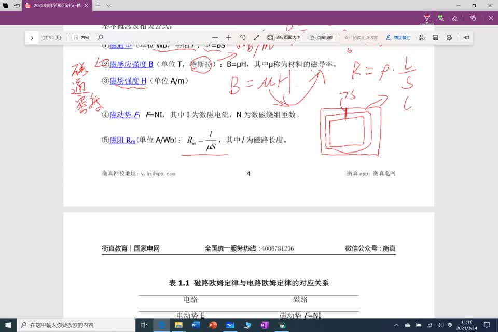Click page footer text v.hzdwpx.com
The image size is (498, 332).
click(x=158, y=173)
